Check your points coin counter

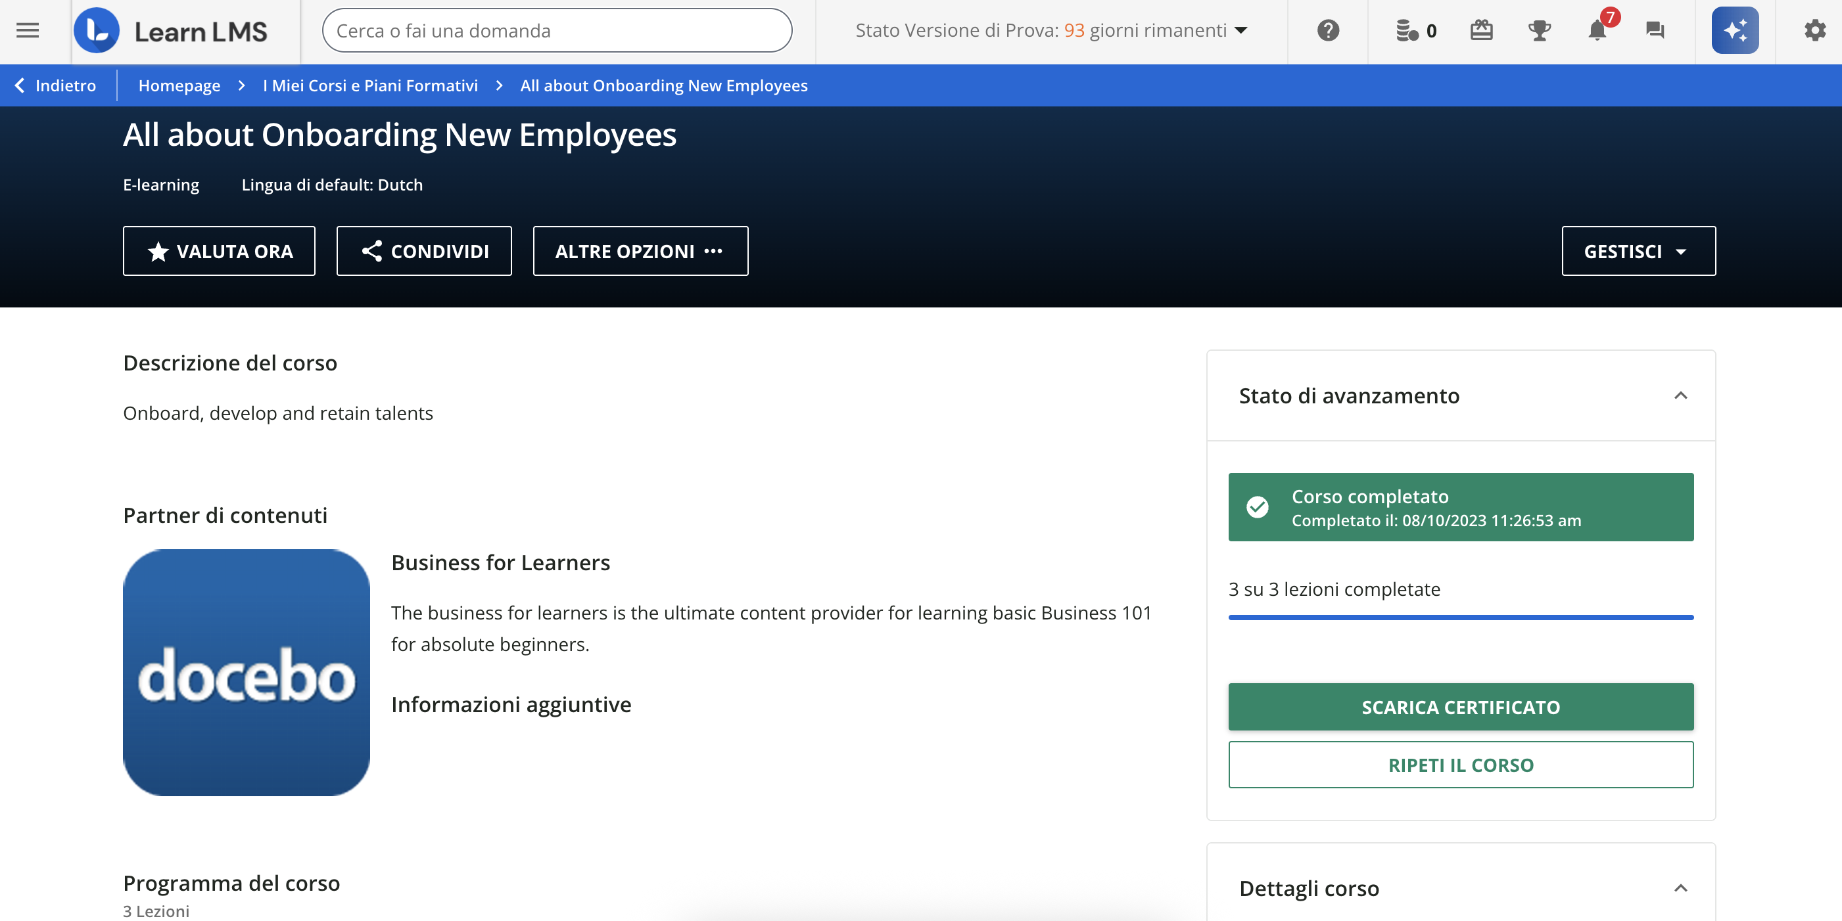tap(1415, 30)
